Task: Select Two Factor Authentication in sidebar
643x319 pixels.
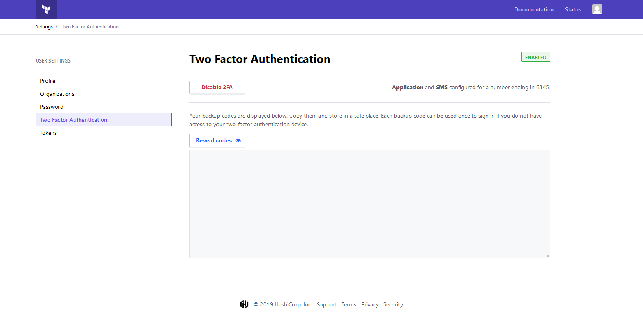Action: pyautogui.click(x=104, y=120)
